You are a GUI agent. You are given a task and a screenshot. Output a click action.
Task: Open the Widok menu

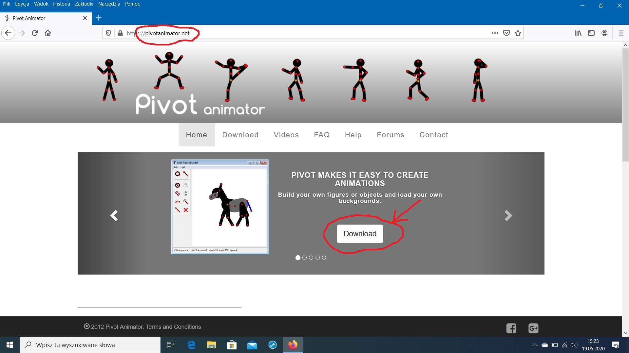tap(41, 4)
